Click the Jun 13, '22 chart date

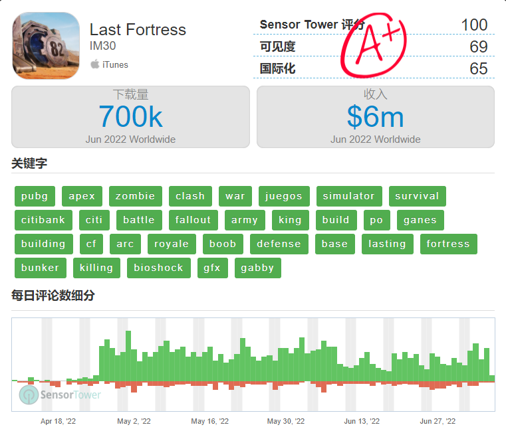pyautogui.click(x=362, y=421)
